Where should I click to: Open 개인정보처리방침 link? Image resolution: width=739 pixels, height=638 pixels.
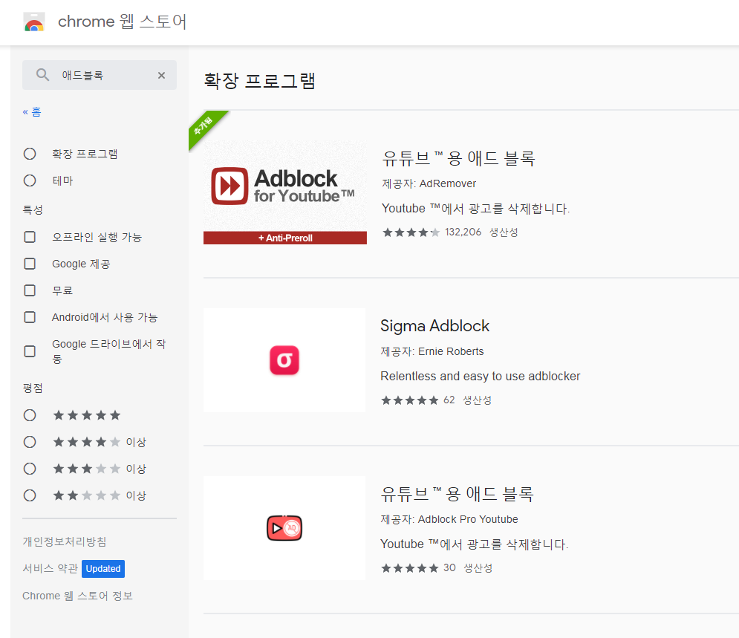point(65,542)
